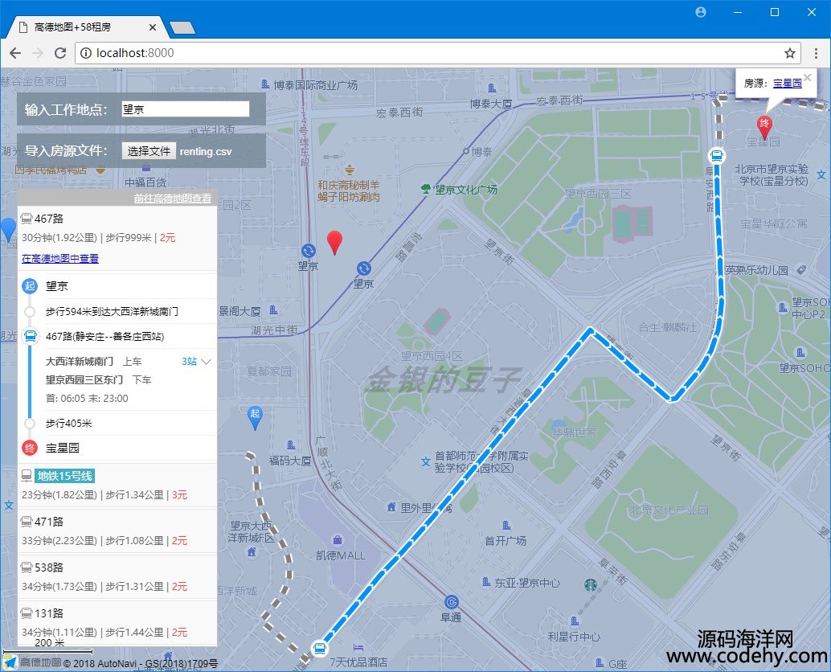
Task: Select the 高德地图+58租房 tab
Action: pyautogui.click(x=85, y=27)
